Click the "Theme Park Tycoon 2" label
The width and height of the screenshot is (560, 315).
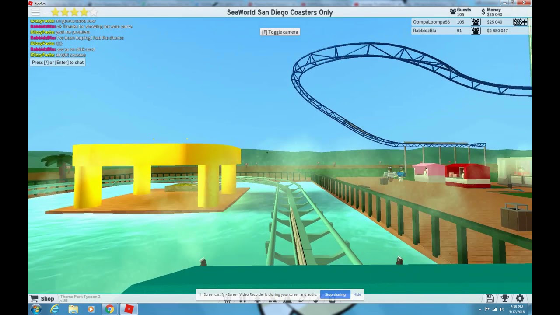coord(80,297)
